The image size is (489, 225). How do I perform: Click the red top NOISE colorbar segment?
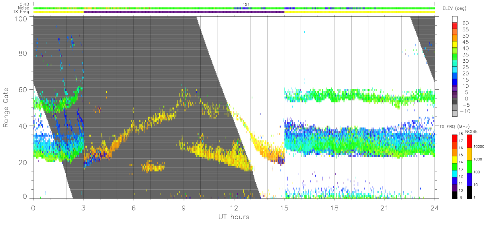coord(470,141)
